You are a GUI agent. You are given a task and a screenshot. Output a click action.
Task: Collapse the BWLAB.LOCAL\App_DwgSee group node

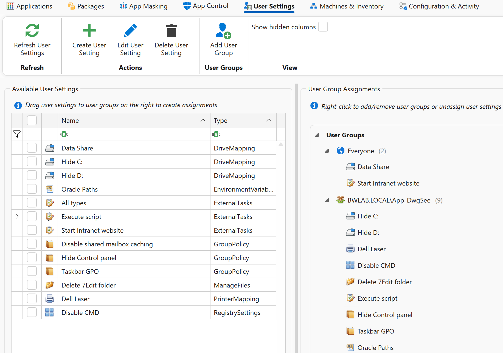tap(327, 200)
